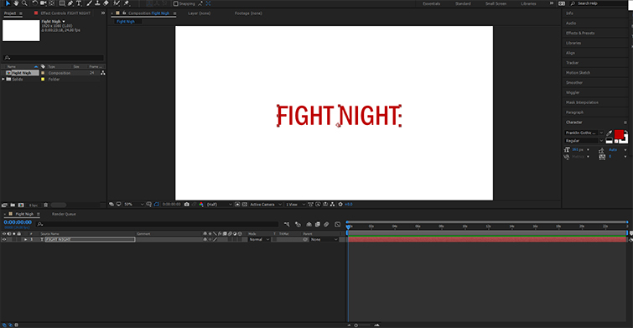Image resolution: width=633 pixels, height=328 pixels.
Task: Switch to Essentials workspace
Action: pos(432,3)
